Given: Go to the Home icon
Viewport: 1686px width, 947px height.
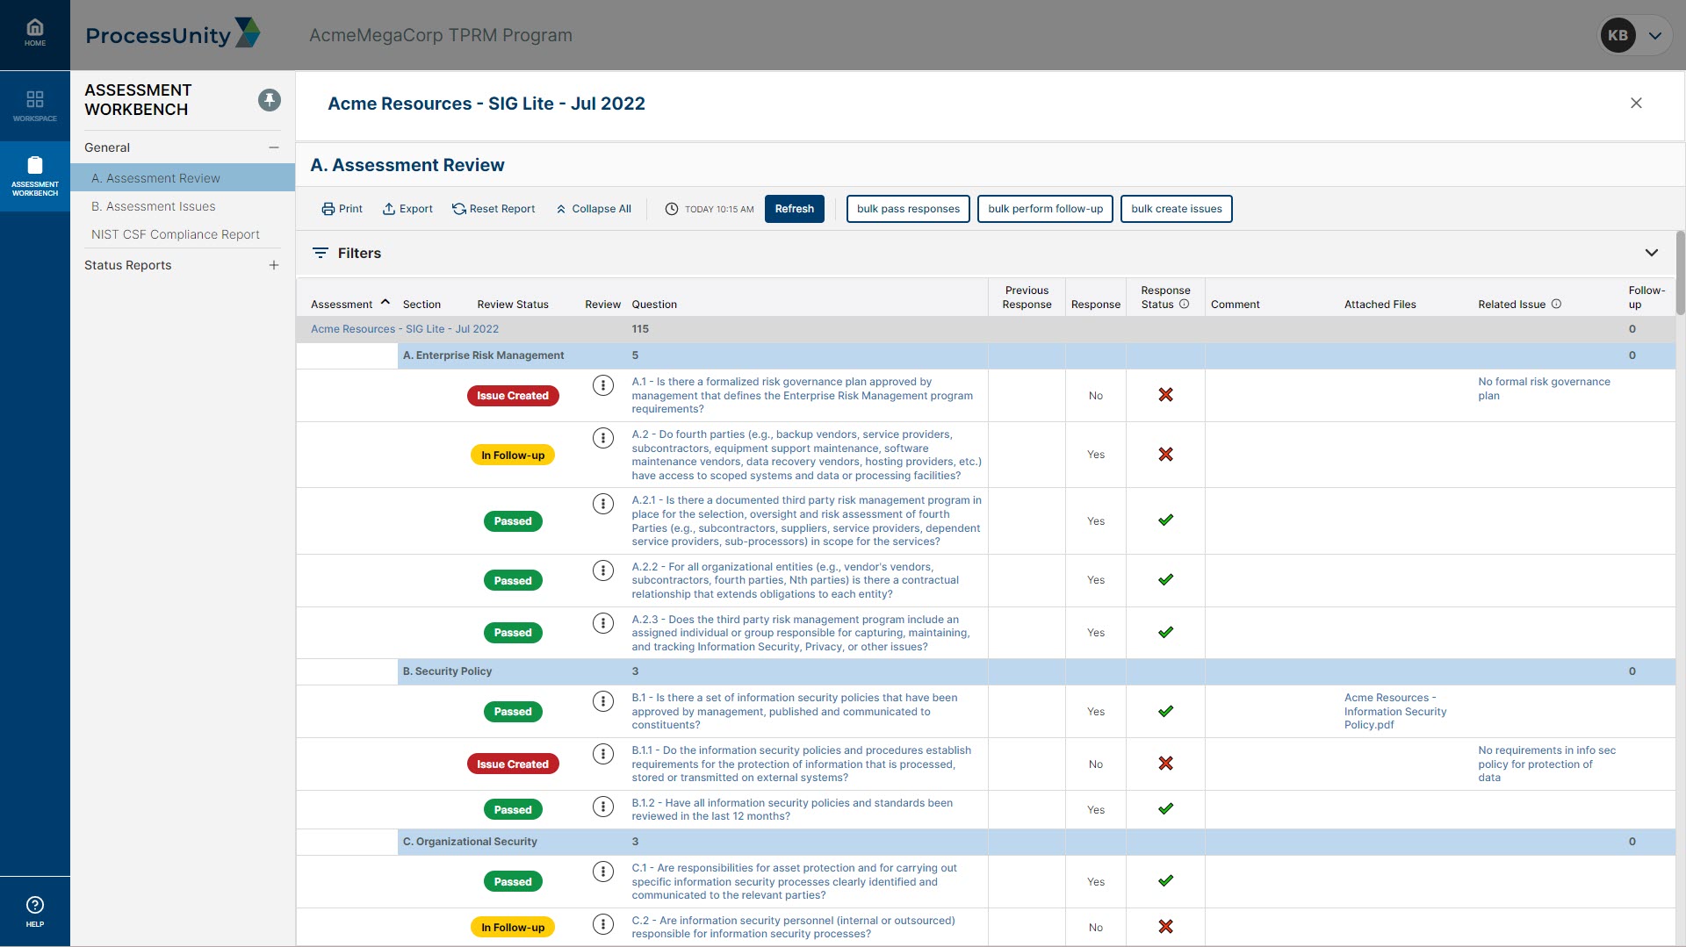Looking at the screenshot, I should (35, 33).
